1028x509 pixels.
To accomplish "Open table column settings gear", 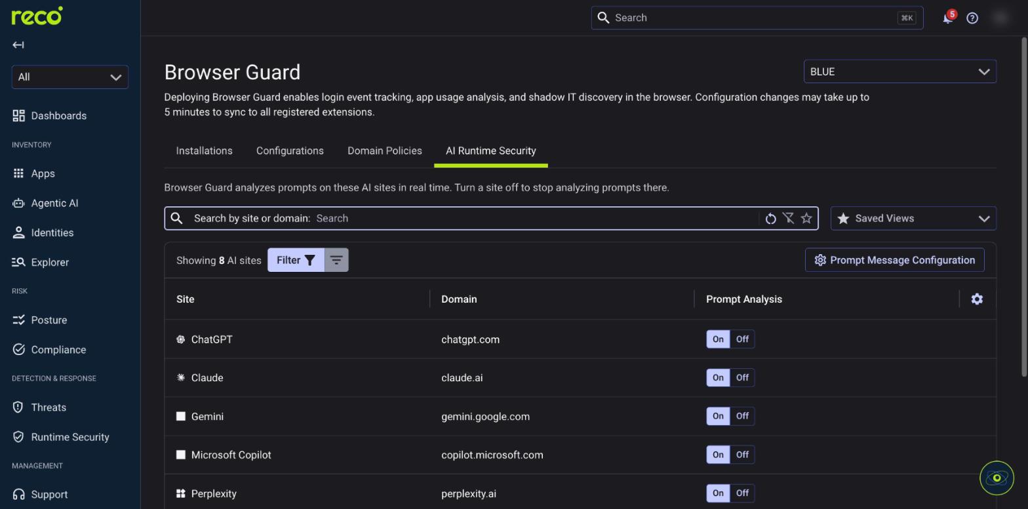I will [977, 299].
